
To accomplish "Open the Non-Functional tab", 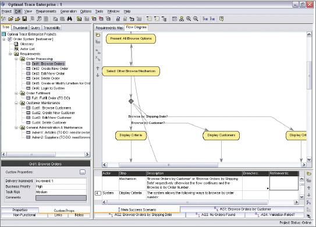I will pos(24,215).
